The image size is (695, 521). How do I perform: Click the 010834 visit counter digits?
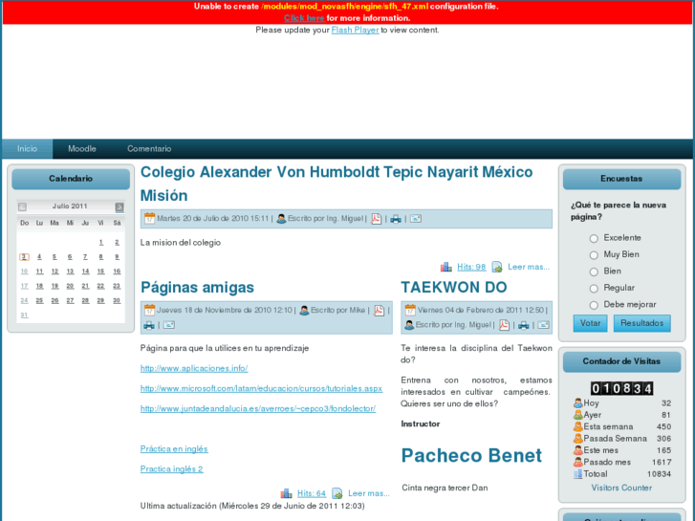coord(621,388)
